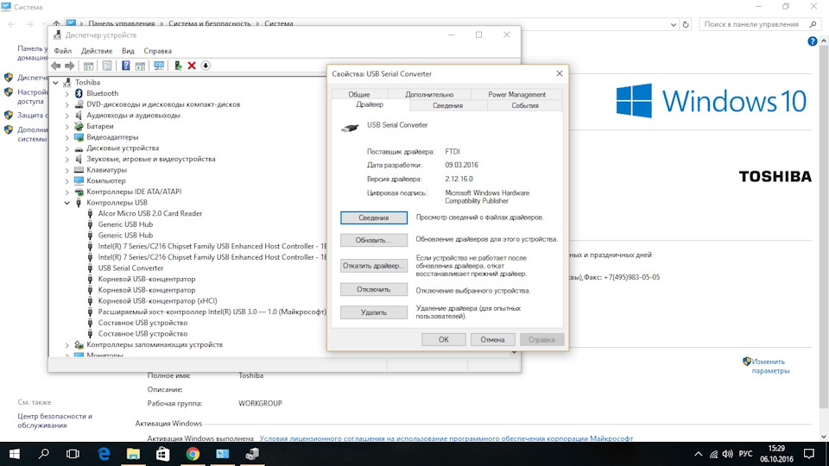The width and height of the screenshot is (829, 466).
Task: Open File Explorer from the taskbar
Action: point(133,454)
